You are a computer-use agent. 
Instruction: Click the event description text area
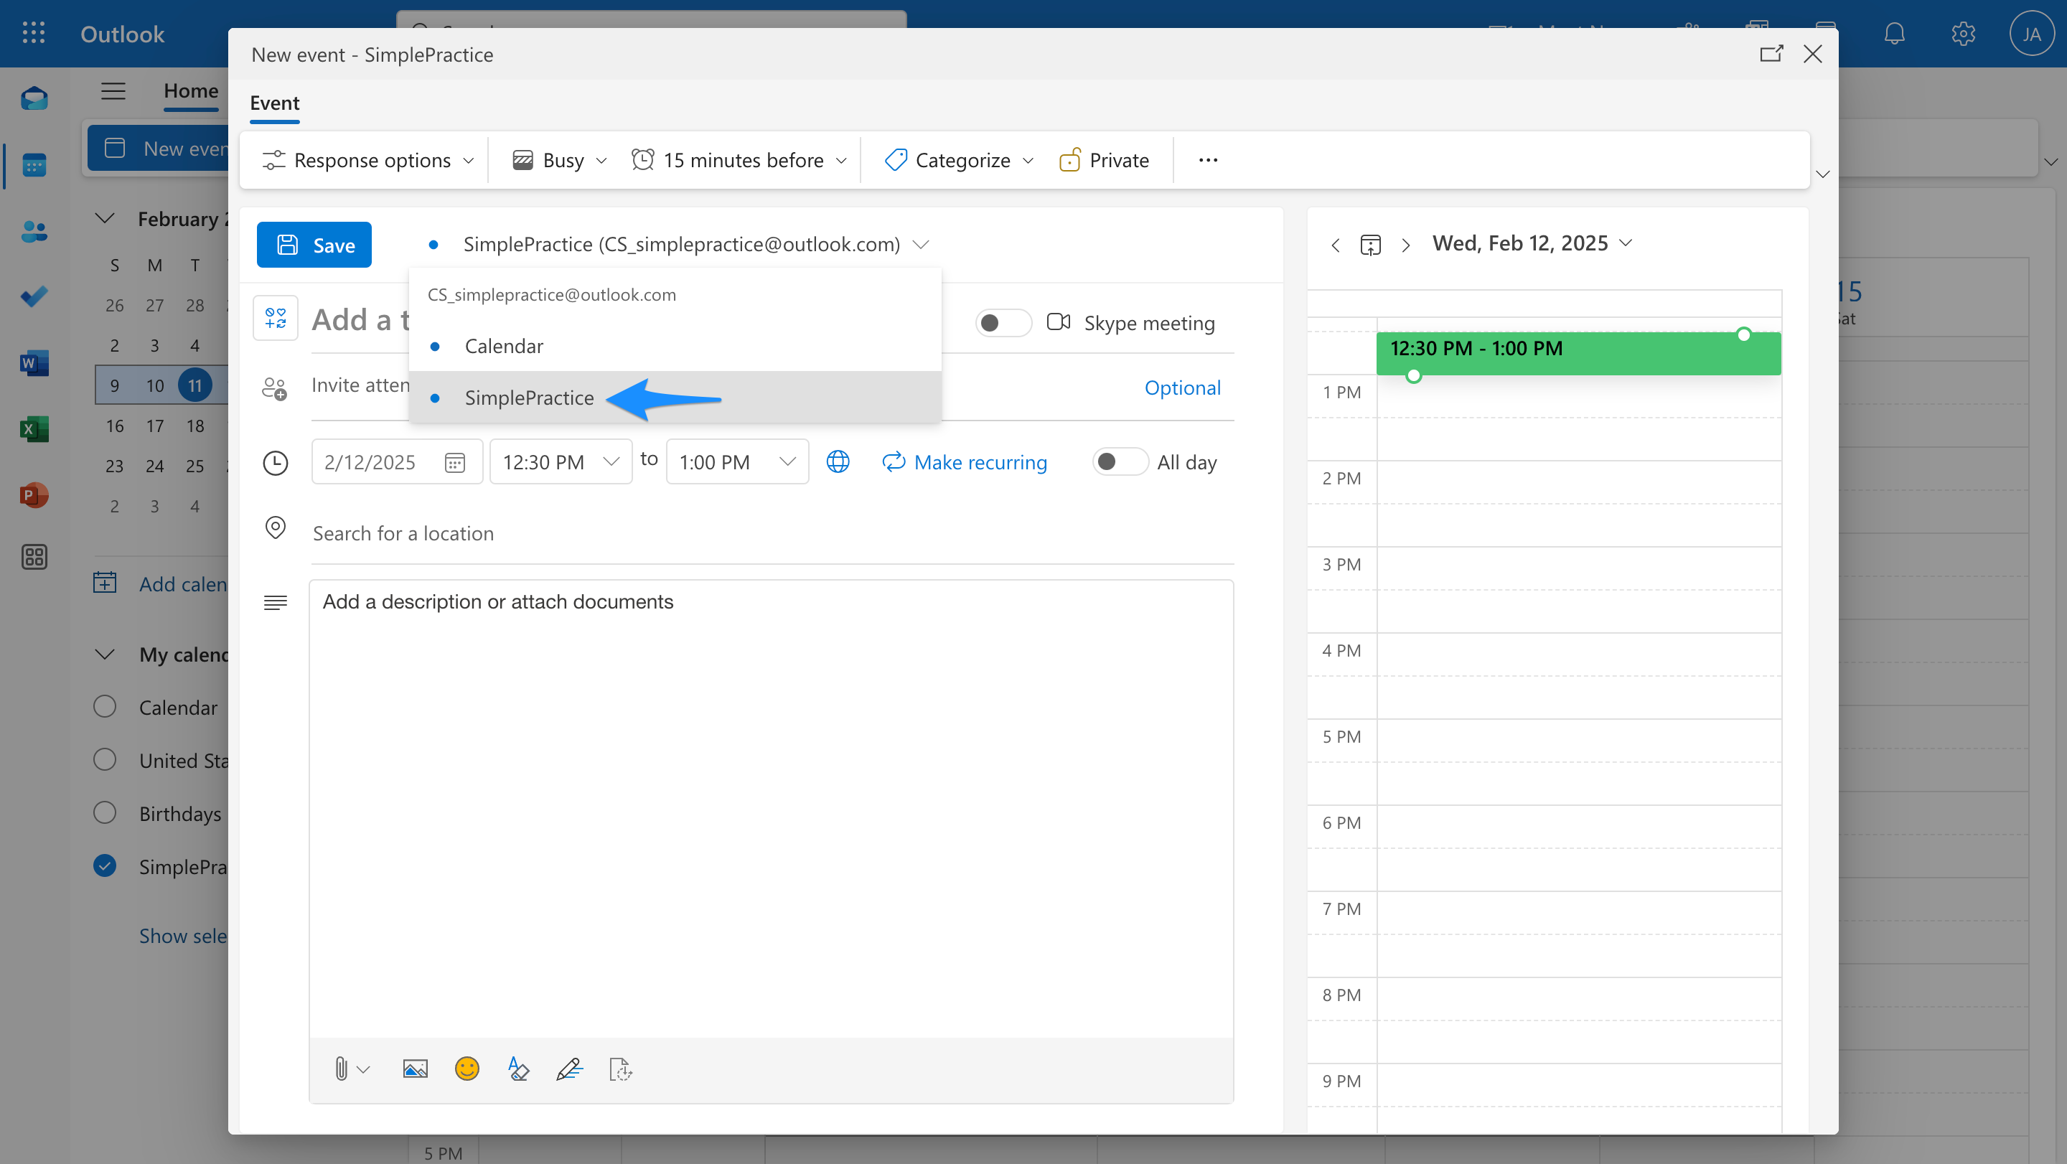pos(771,809)
